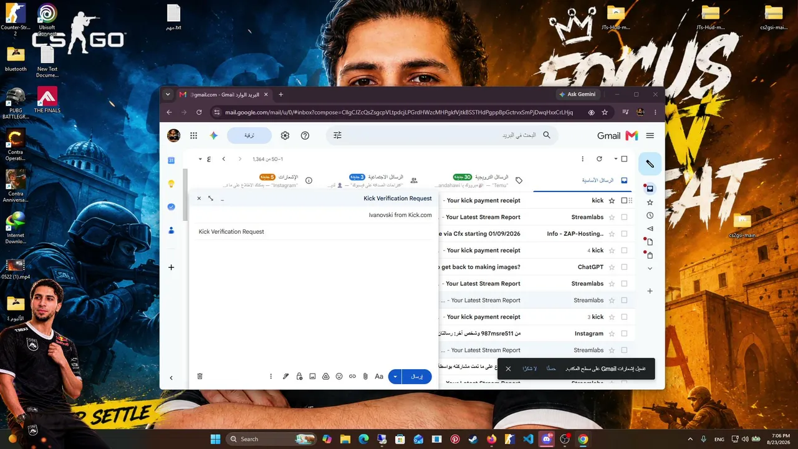Open the select-all dropdown arrow
Image resolution: width=798 pixels, height=449 pixels.
pos(616,159)
